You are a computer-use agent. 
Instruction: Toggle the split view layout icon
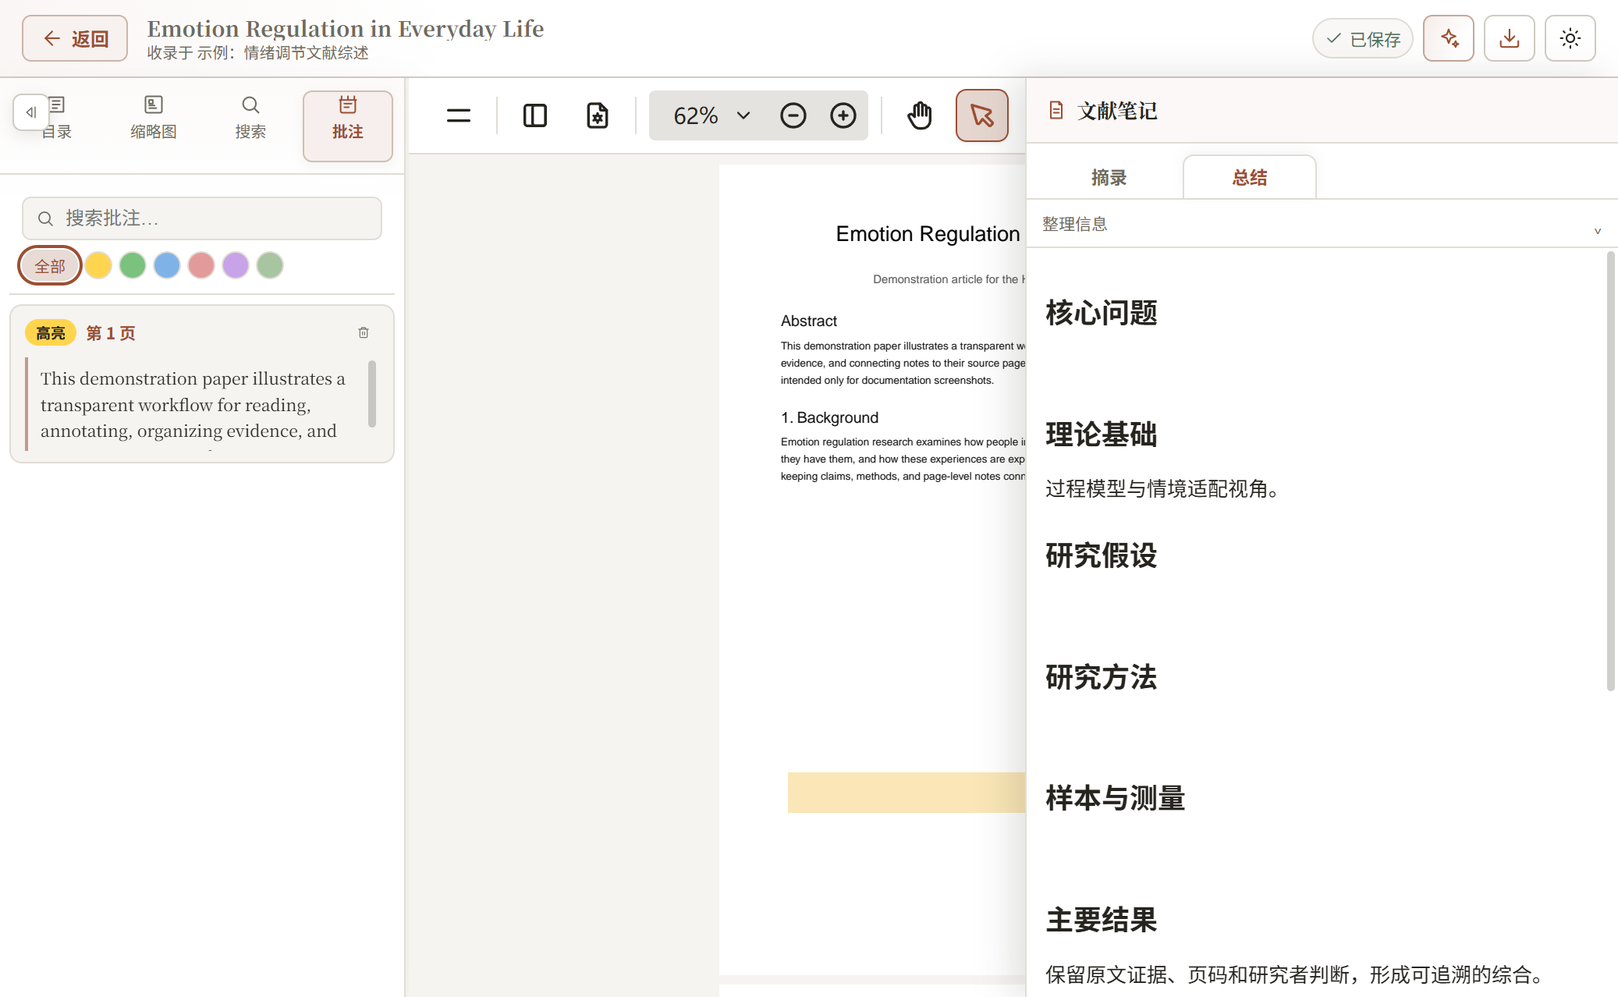click(x=535, y=115)
